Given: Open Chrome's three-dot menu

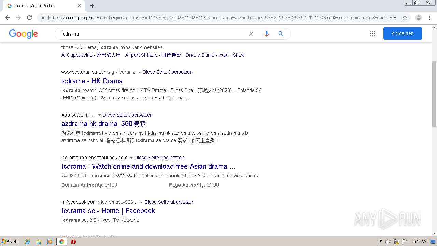Looking at the screenshot, I should pos(429,18).
